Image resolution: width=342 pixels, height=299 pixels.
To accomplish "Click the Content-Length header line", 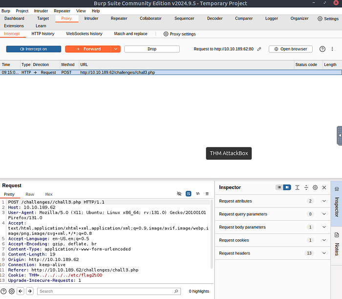I will click(x=32, y=254).
